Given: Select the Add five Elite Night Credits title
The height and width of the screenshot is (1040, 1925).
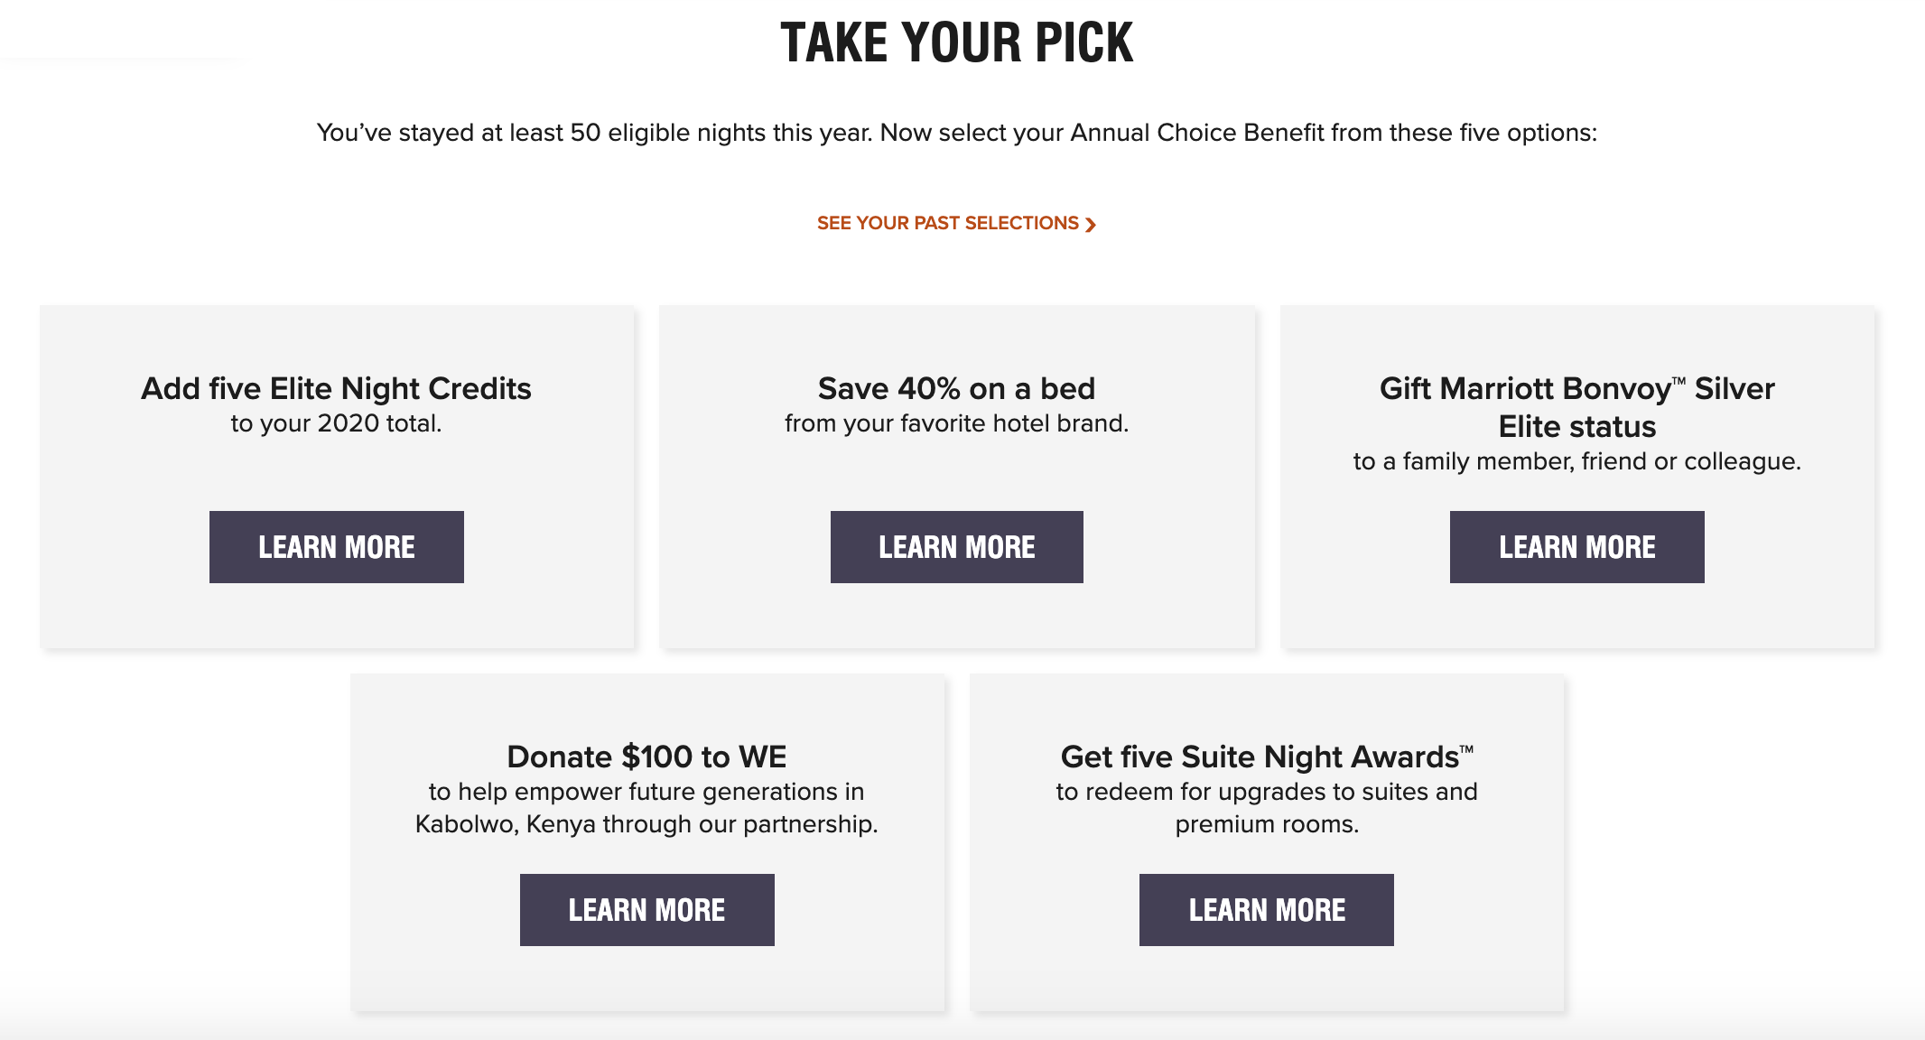Looking at the screenshot, I should tap(336, 388).
